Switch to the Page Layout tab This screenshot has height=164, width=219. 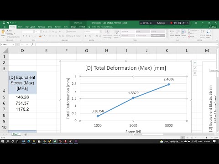pos(30,27)
